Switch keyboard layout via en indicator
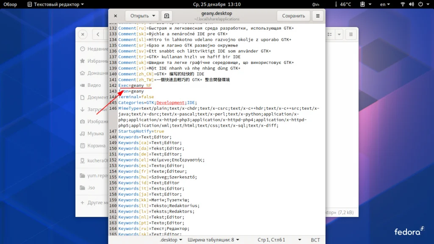Viewport: 434px width, 244px height. tap(385, 4)
